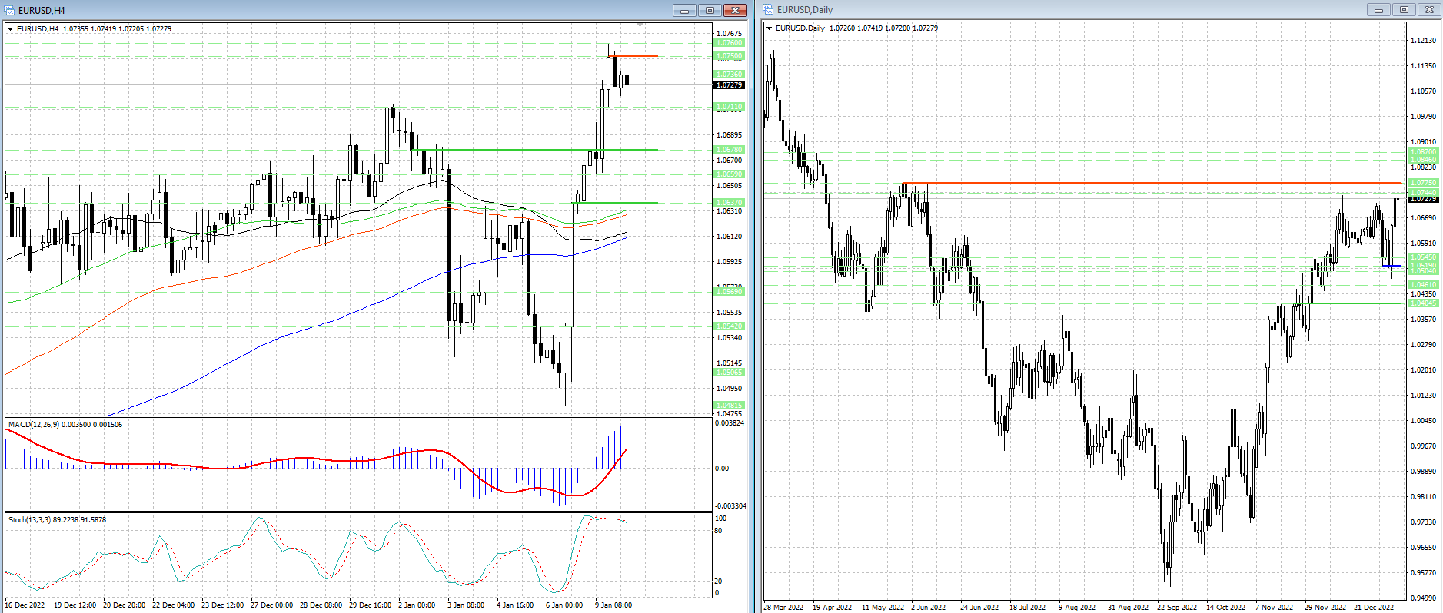The width and height of the screenshot is (1443, 613).
Task: Select the long red horizontal line, Daily chart
Action: [1152, 183]
